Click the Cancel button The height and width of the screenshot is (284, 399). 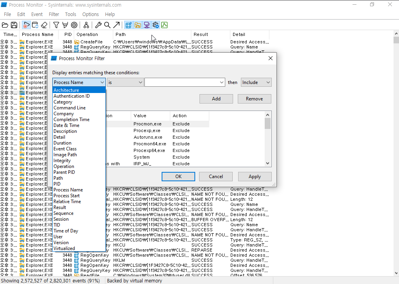216,177
